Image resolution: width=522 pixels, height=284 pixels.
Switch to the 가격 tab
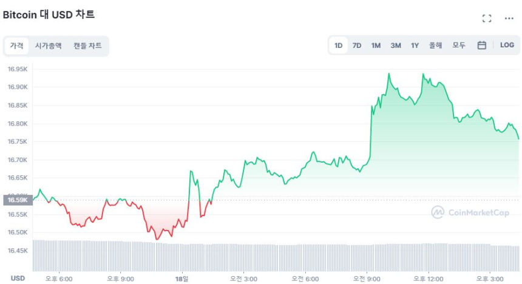16,46
